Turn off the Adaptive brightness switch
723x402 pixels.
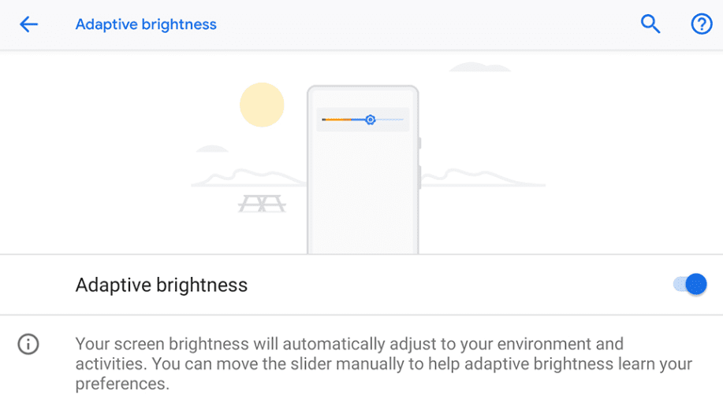(690, 285)
